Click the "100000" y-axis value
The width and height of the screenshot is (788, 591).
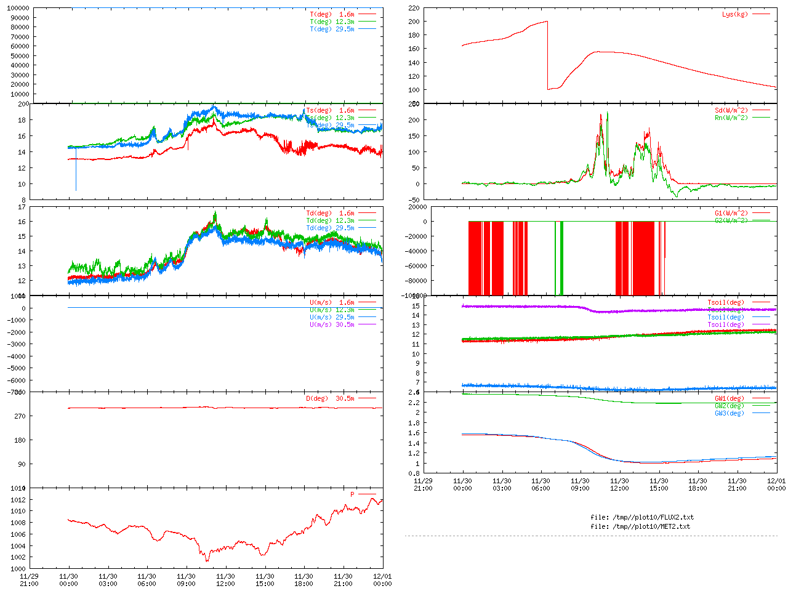click(18, 8)
